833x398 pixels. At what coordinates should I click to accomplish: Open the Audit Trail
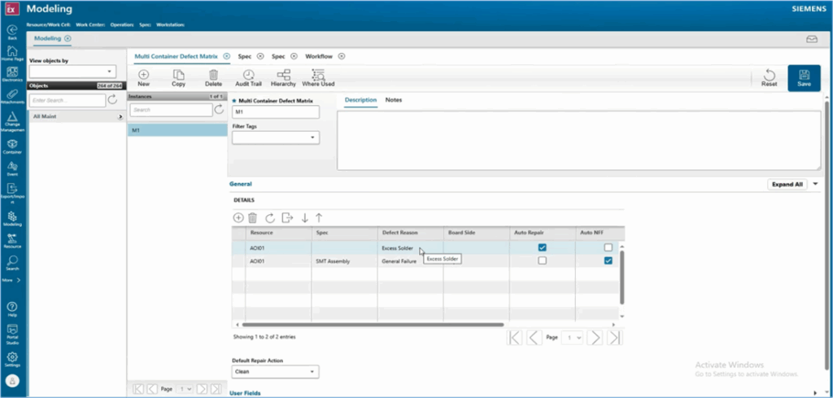click(x=248, y=76)
